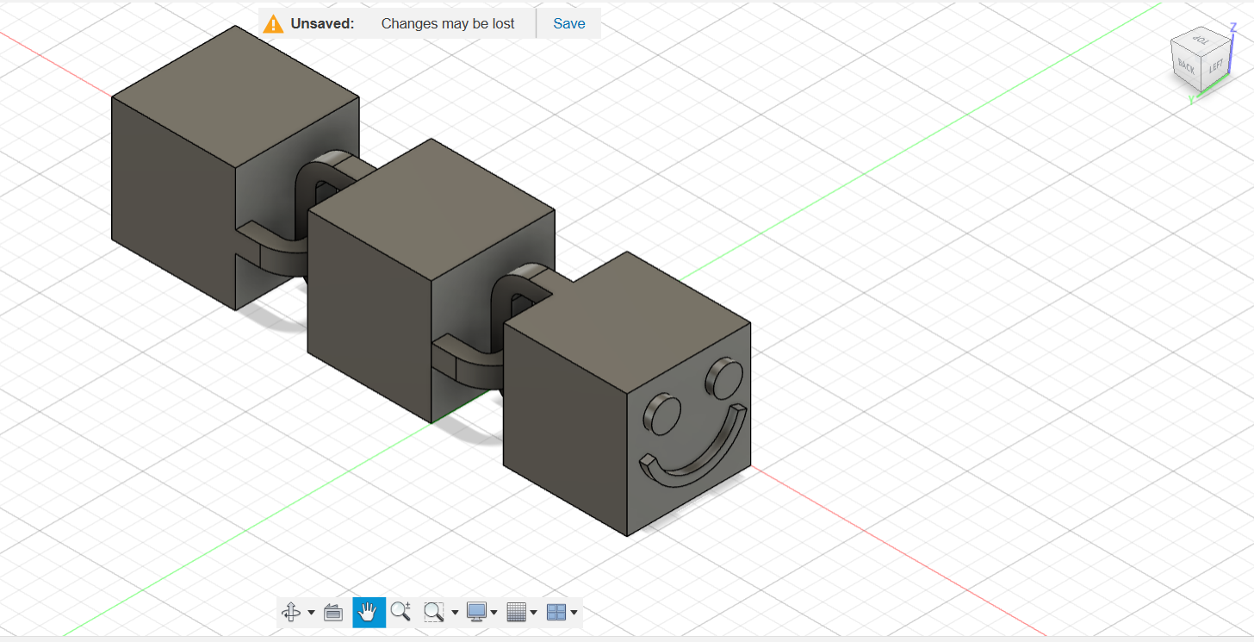Screen dimensions: 1254x642
Task: Click the BACK face of ViewCube
Action: [1186, 67]
